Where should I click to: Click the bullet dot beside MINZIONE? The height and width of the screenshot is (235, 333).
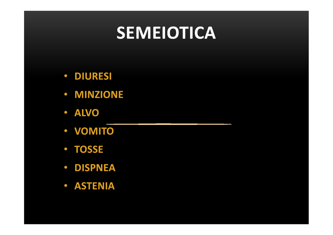(x=66, y=94)
